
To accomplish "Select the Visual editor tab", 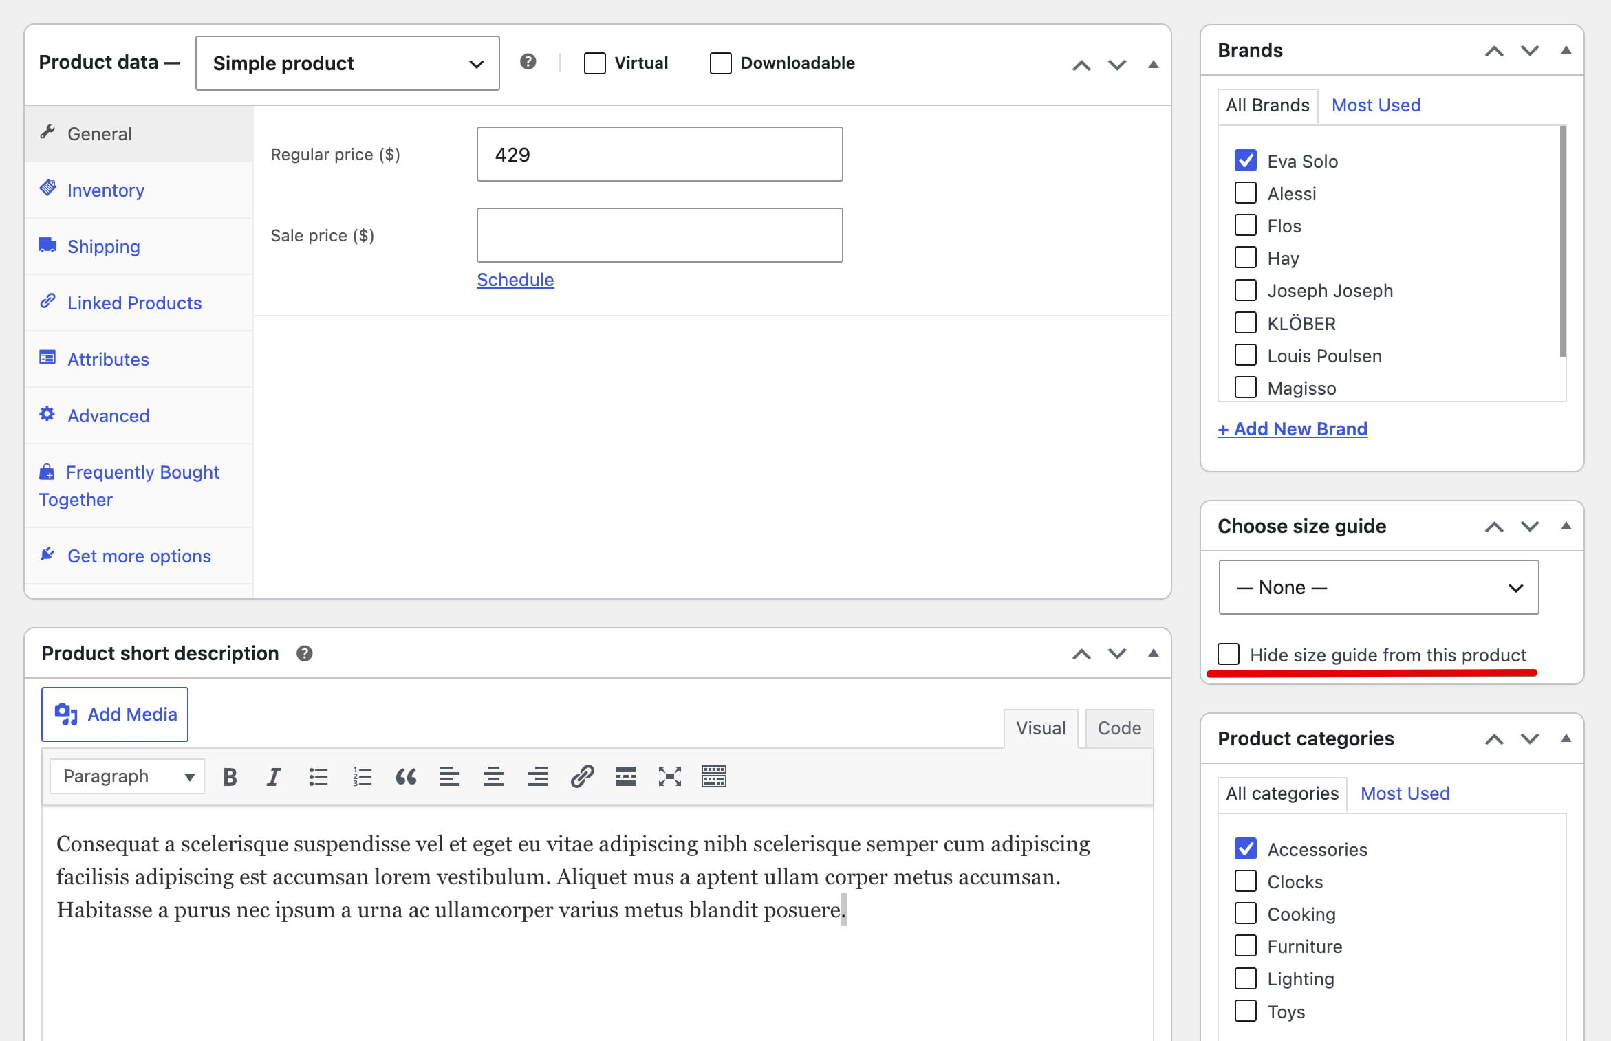I will [1041, 728].
